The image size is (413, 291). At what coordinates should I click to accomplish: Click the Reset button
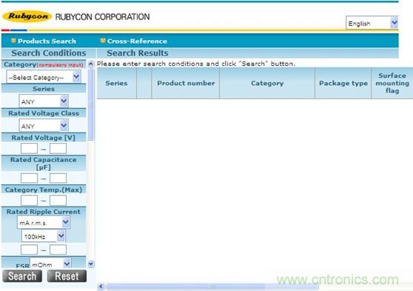(x=67, y=276)
